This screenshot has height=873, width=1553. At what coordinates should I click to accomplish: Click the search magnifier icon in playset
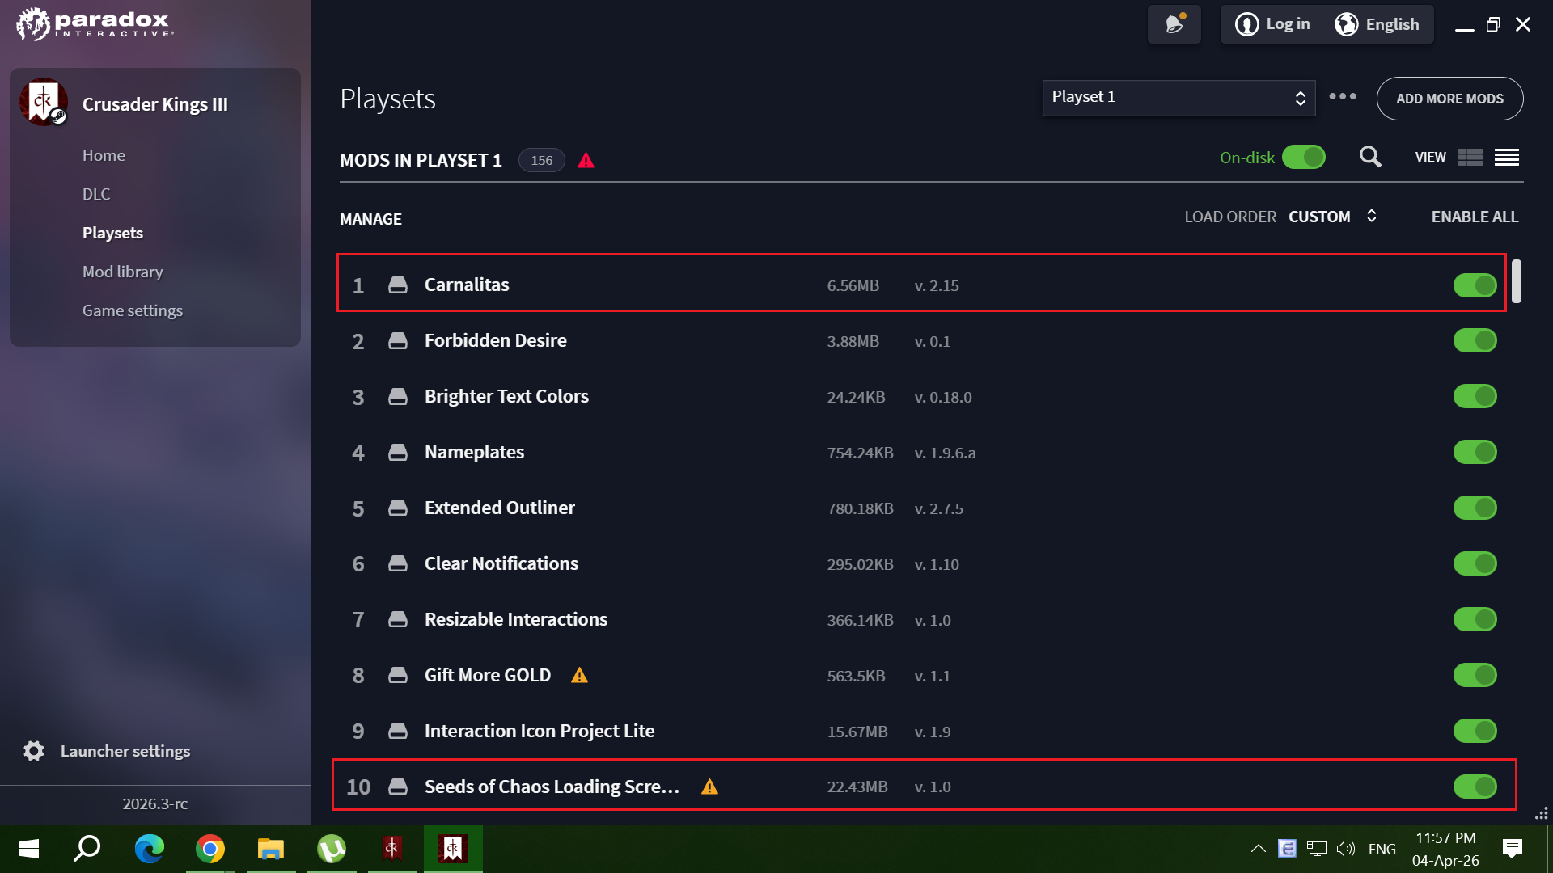(1370, 157)
